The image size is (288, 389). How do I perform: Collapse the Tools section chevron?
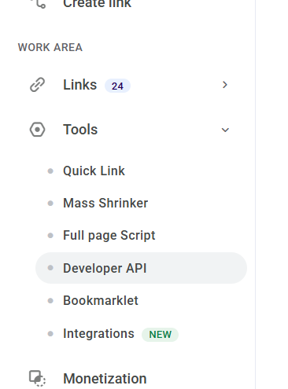click(225, 130)
